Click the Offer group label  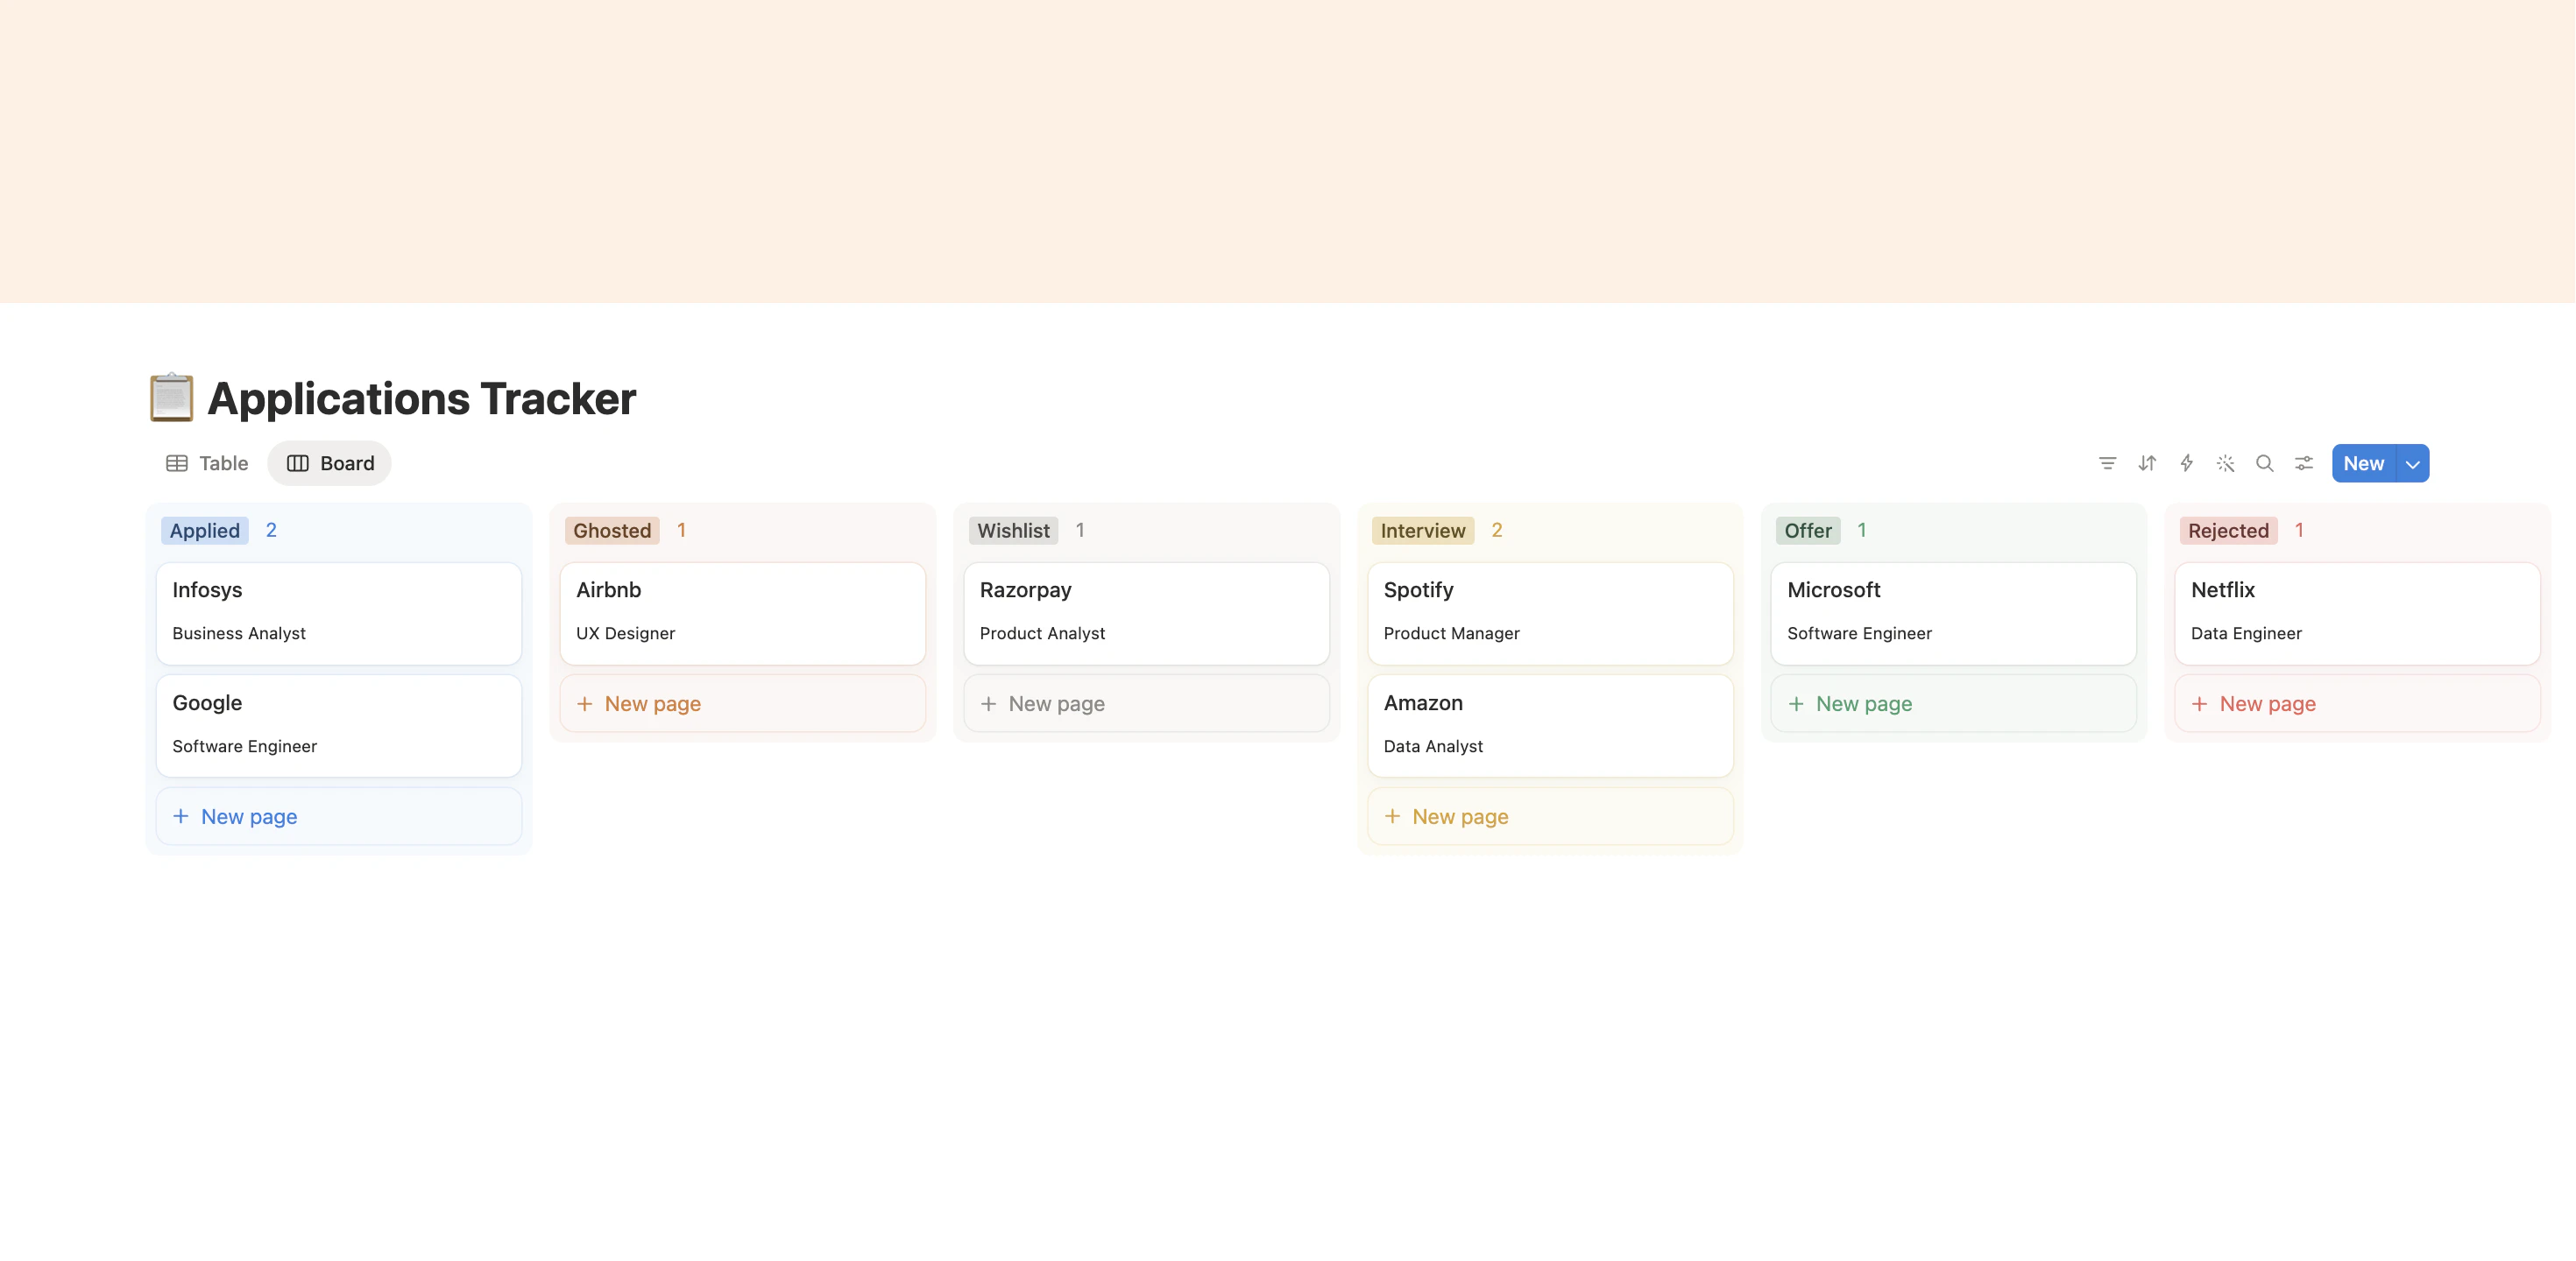pyautogui.click(x=1808, y=531)
